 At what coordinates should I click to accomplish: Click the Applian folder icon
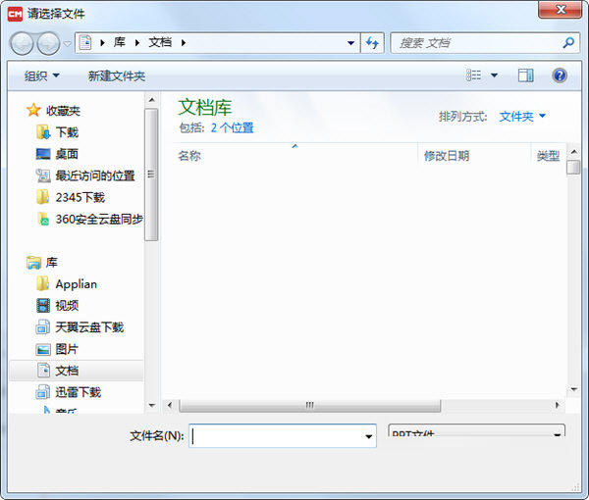pos(42,283)
